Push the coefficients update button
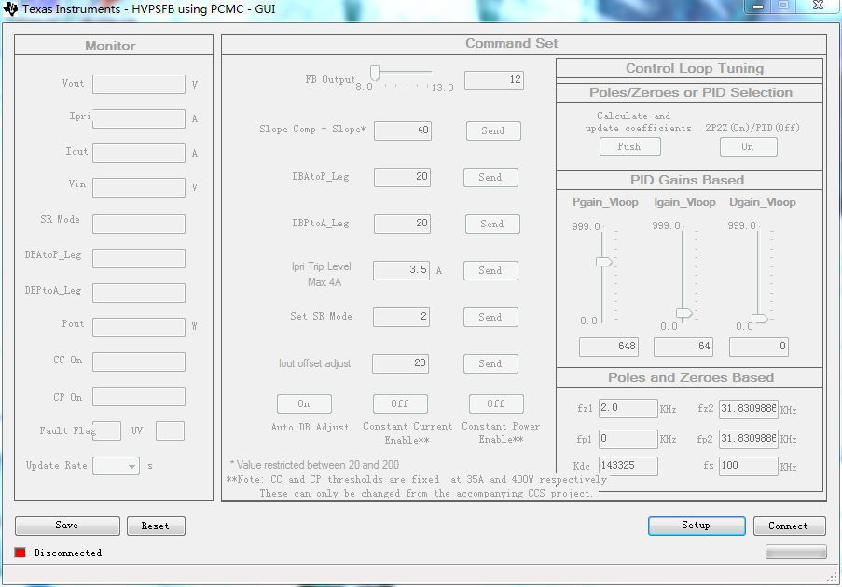842x587 pixels. pos(630,146)
